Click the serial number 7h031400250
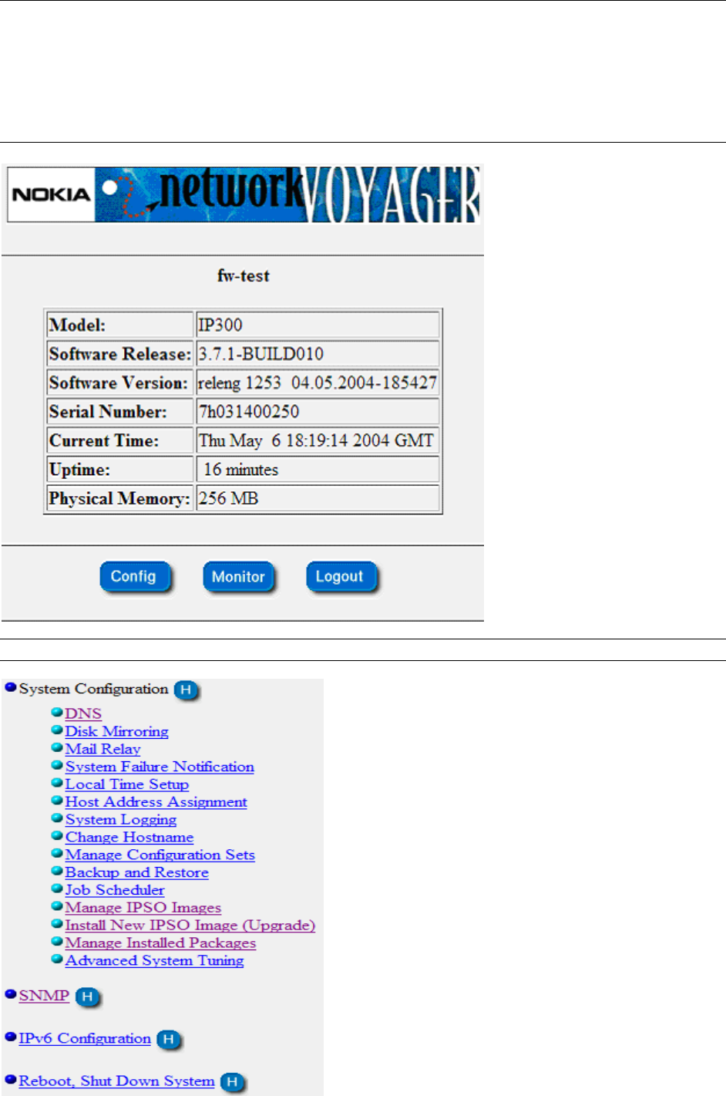The image size is (726, 1096). [x=249, y=412]
